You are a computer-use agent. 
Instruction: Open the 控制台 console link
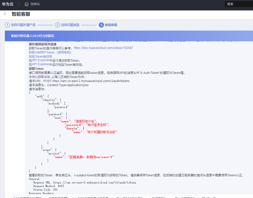35,4
